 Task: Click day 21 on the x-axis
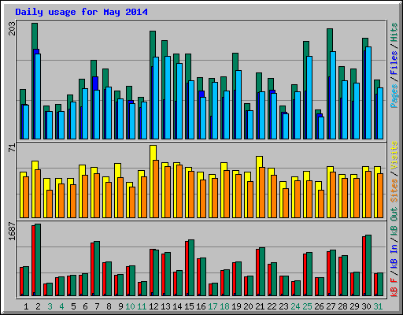click(x=260, y=306)
